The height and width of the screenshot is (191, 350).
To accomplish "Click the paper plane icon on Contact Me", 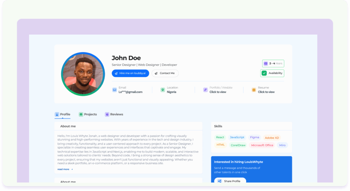I will click(x=156, y=73).
